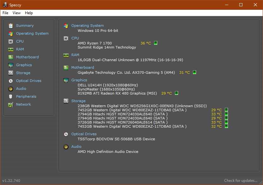Image resolution: width=263 pixels, height=185 pixels.
Task: Click the 16,0GB Dual-Channel RAM line
Action: (x=130, y=60)
